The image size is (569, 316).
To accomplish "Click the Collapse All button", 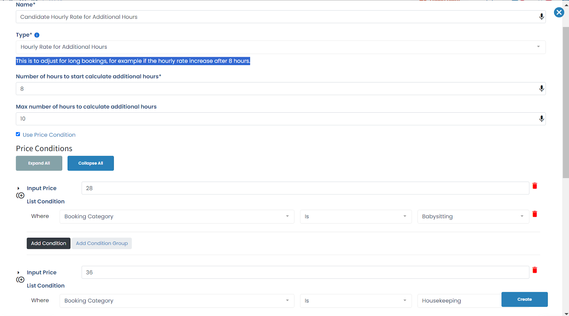I will pos(91,163).
